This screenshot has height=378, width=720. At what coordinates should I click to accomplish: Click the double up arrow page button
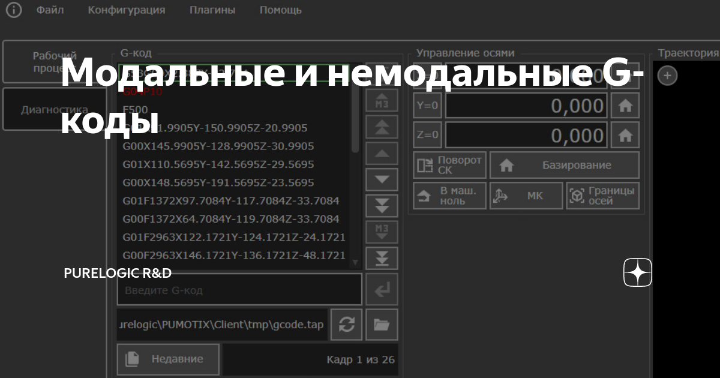(x=382, y=127)
